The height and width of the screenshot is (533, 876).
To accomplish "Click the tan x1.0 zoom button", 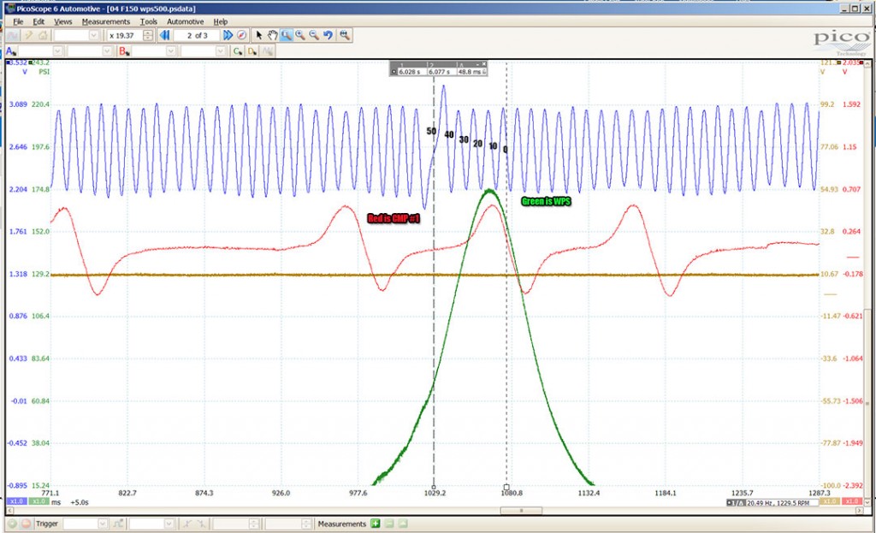I will pos(830,501).
